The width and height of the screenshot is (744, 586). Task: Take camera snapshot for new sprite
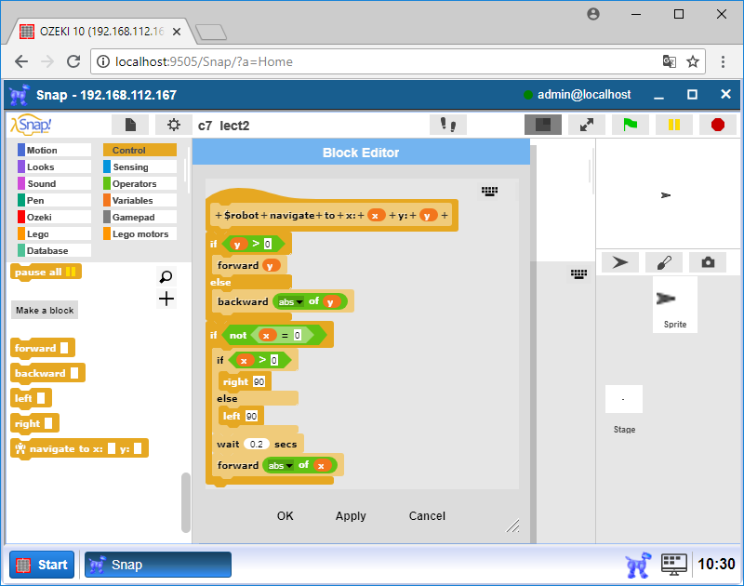click(x=708, y=262)
